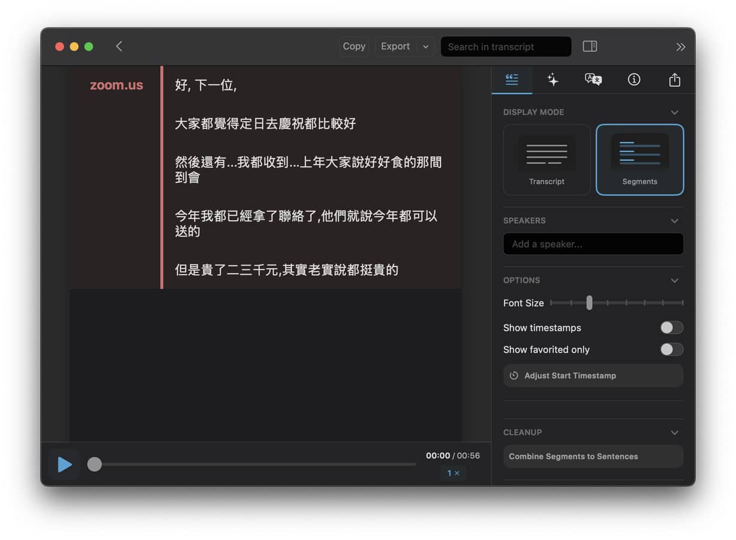Click the double chevron overflow icon

pyautogui.click(x=680, y=47)
